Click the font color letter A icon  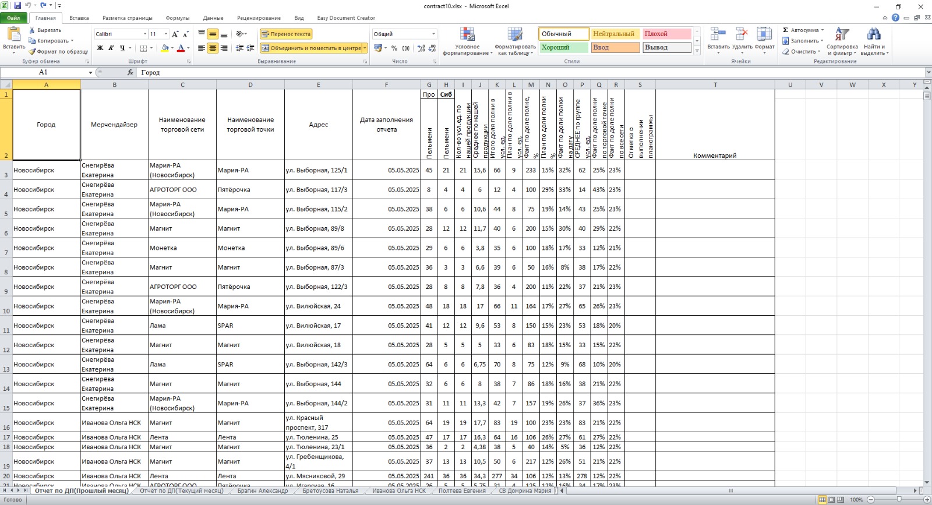pos(181,48)
